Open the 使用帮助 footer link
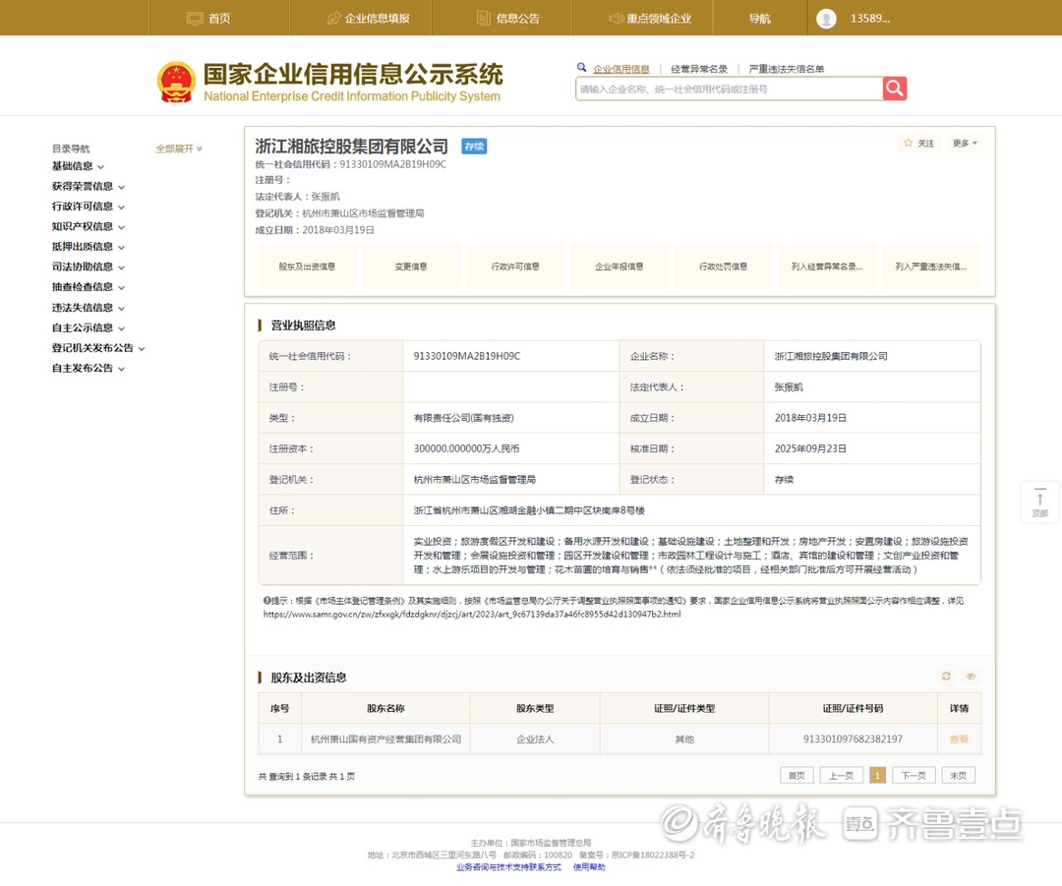This screenshot has width=1062, height=886. tap(589, 867)
